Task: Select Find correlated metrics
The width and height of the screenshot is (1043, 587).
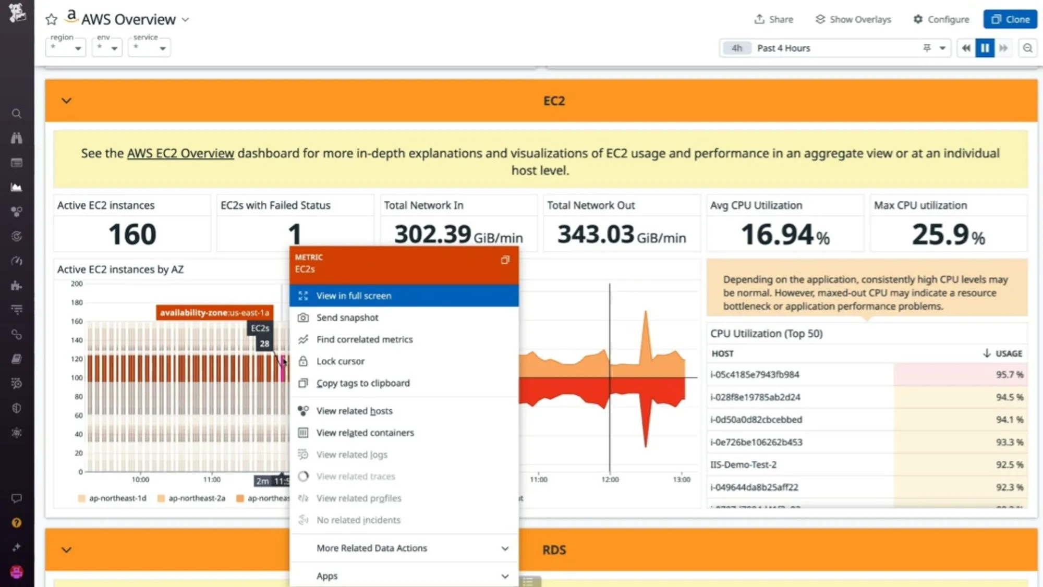Action: 404,339
